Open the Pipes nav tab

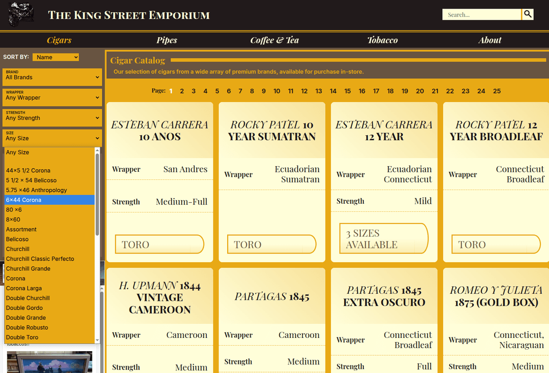point(167,40)
